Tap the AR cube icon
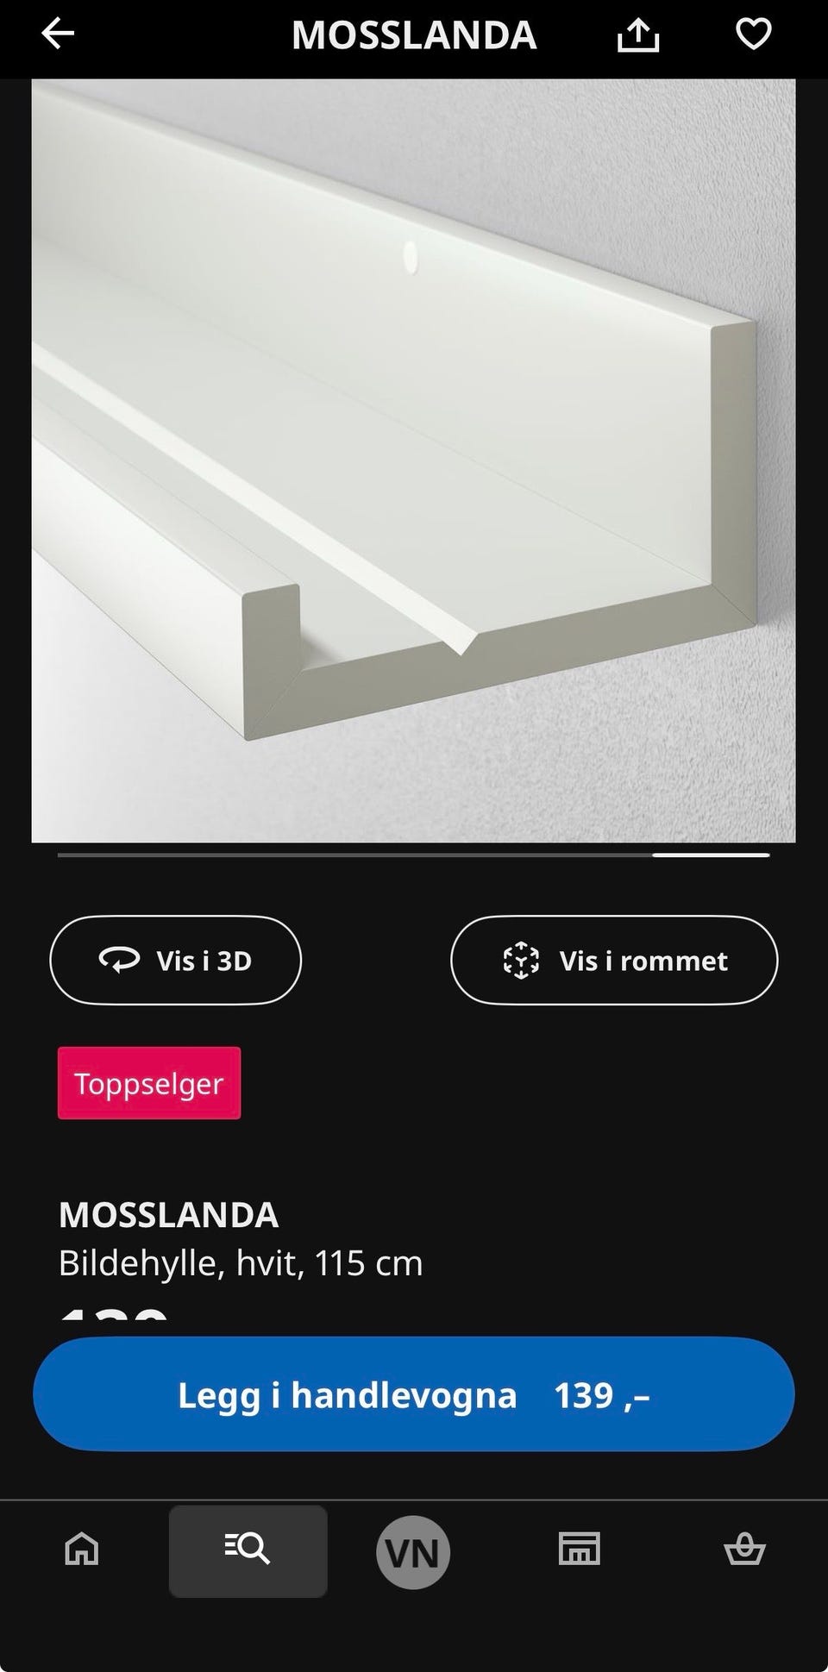 tap(521, 960)
